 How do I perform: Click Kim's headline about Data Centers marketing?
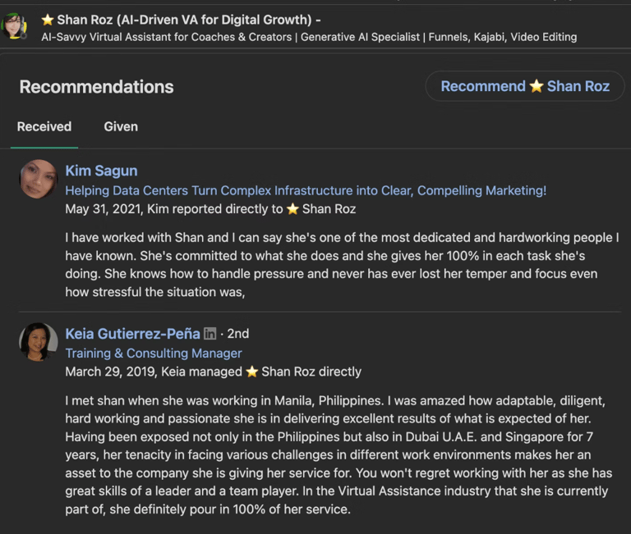[306, 190]
